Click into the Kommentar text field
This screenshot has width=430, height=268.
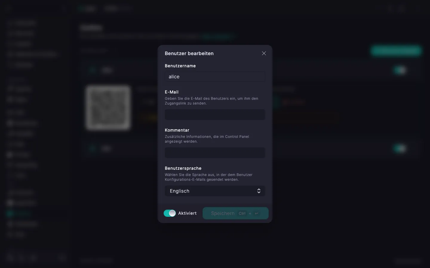click(215, 153)
